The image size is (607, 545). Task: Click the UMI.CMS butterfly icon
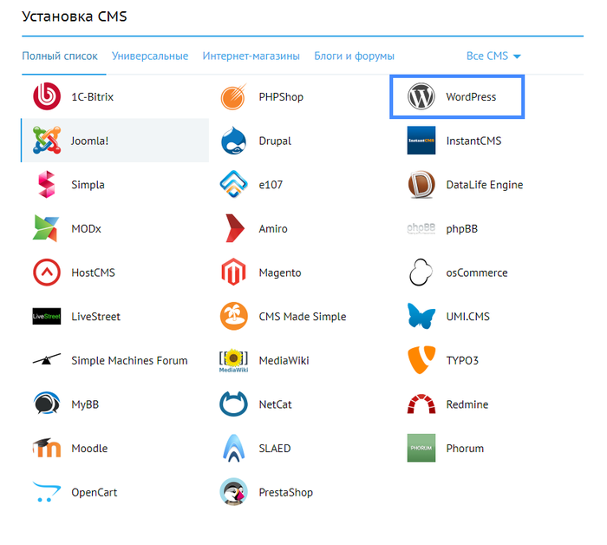(421, 317)
